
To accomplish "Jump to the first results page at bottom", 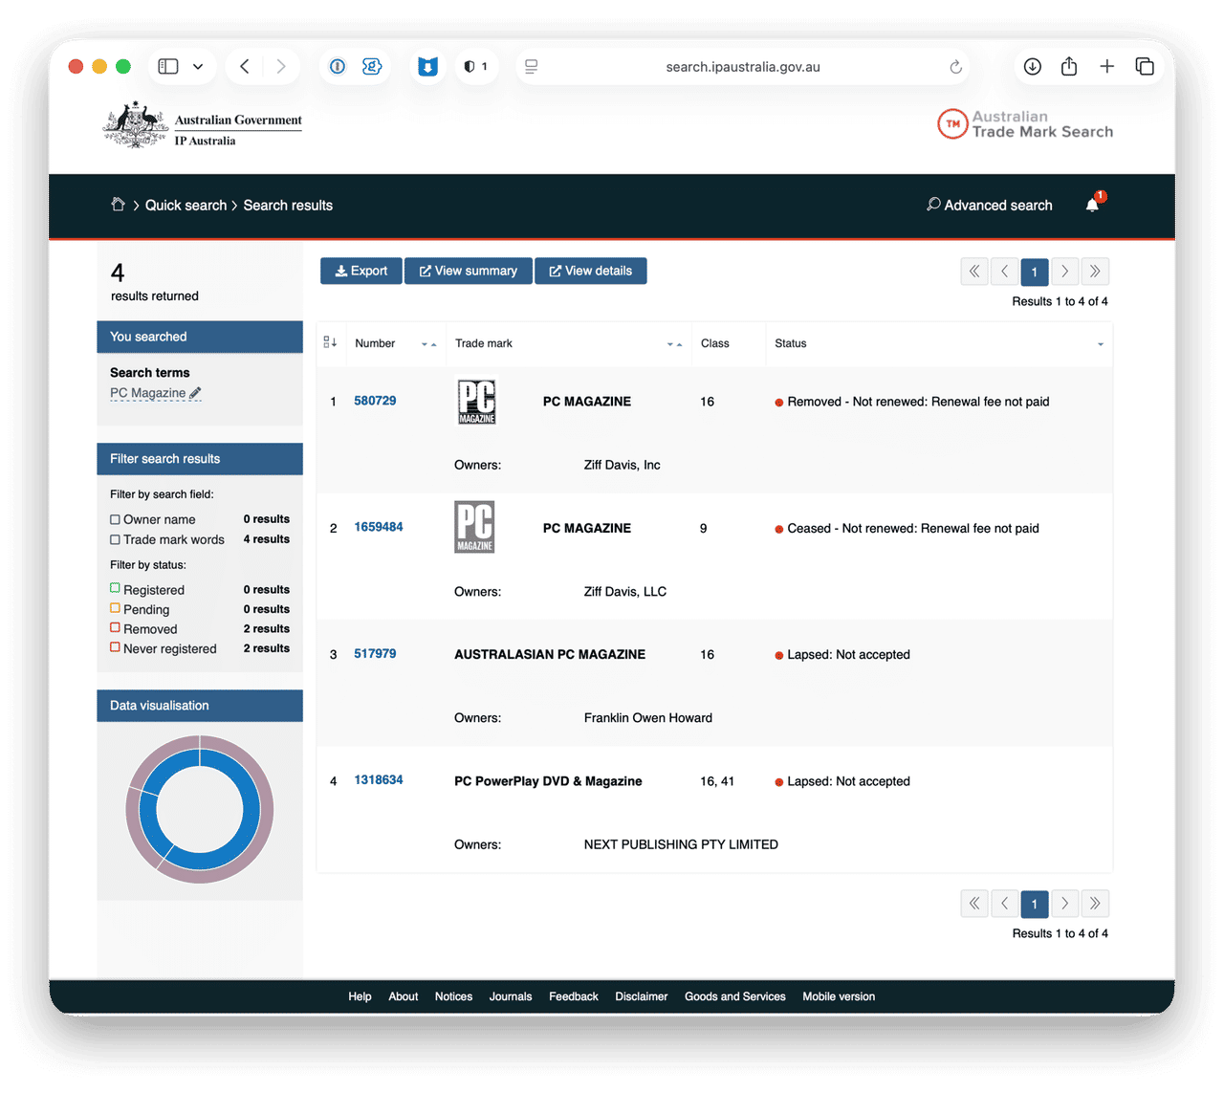I will (974, 904).
